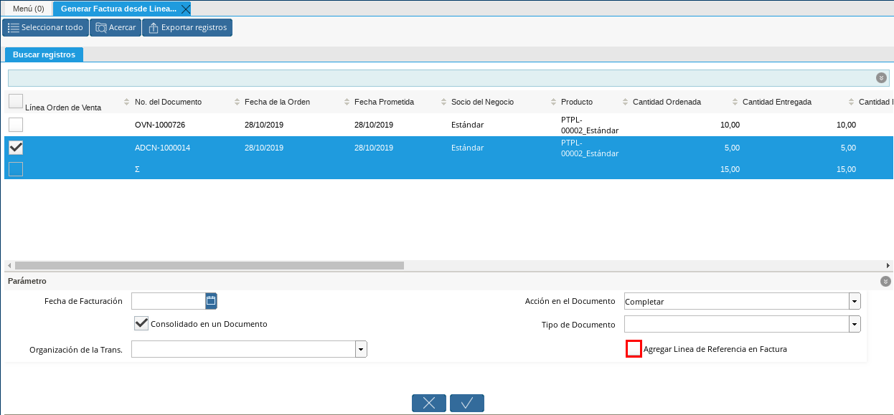This screenshot has width=894, height=415.
Task: Switch to the Menú (0) tab
Action: click(29, 9)
